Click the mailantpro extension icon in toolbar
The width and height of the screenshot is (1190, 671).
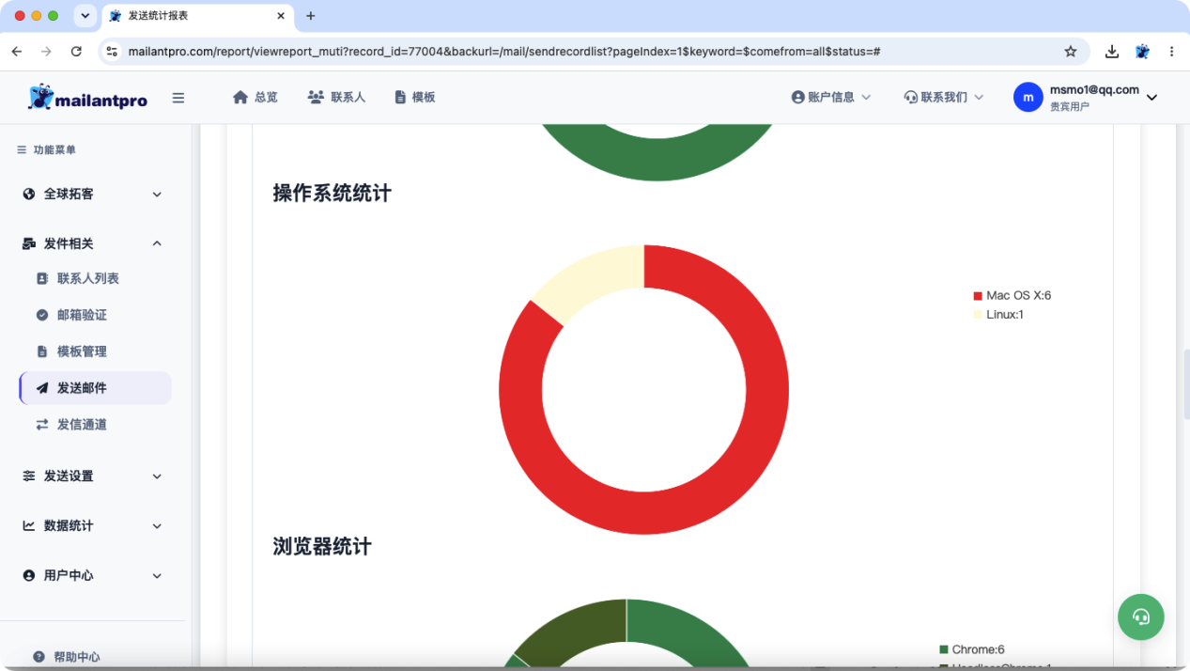[1142, 52]
